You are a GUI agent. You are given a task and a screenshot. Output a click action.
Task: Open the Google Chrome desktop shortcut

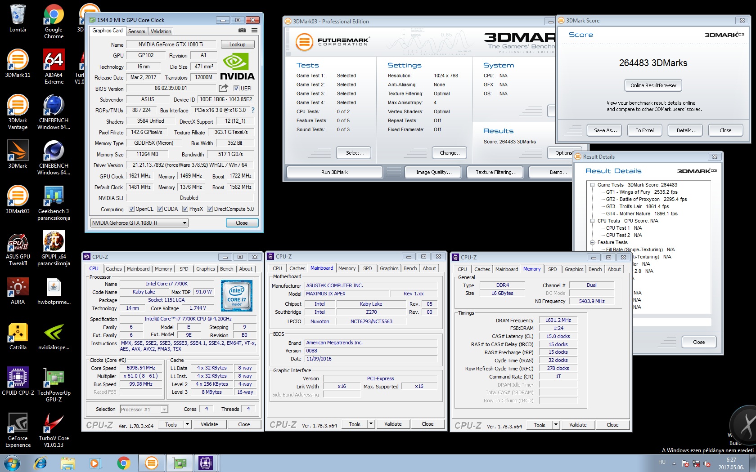[x=54, y=21]
